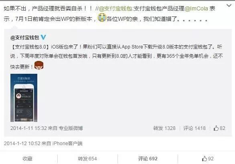Open the quoted author name @支付宝钱包

pos(24,37)
